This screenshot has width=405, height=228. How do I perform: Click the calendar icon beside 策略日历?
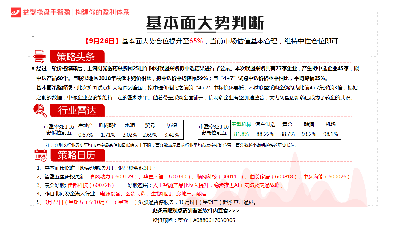(x=40, y=155)
